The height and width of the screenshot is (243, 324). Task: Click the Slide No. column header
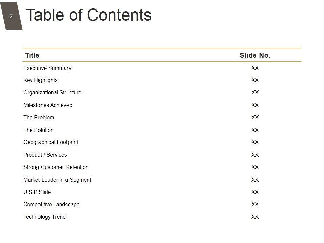255,55
